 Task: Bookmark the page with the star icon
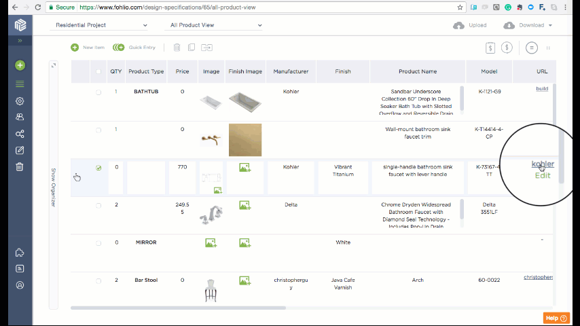[x=460, y=7]
